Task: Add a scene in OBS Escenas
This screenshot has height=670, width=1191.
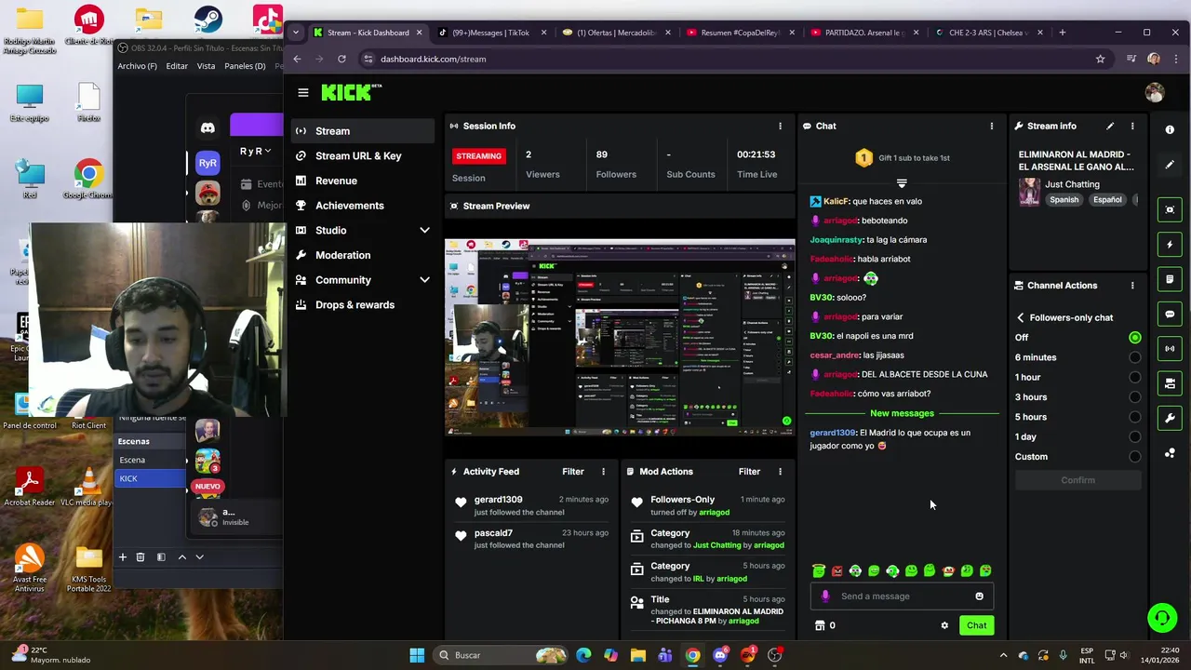Action: pos(122,556)
